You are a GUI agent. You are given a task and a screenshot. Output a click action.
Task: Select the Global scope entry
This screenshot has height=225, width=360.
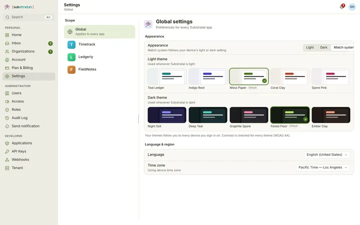point(99,31)
